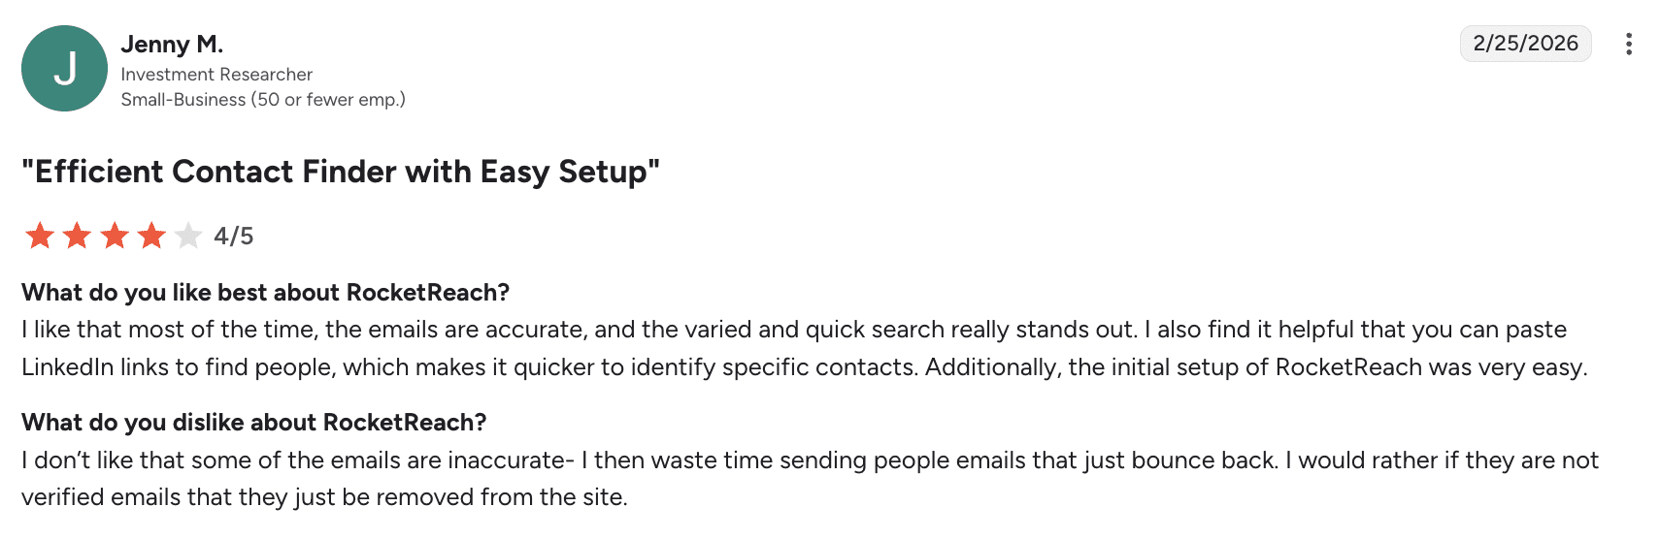Click "What do you like best about RocketReach?" heading

pyautogui.click(x=265, y=293)
